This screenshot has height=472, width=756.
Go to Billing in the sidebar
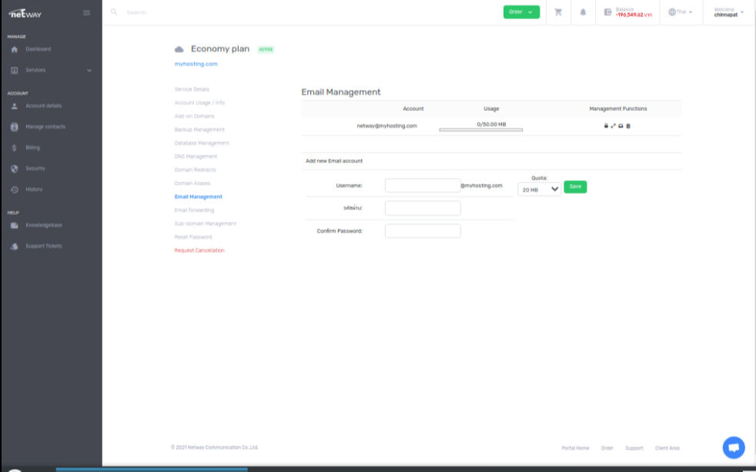pyautogui.click(x=32, y=148)
